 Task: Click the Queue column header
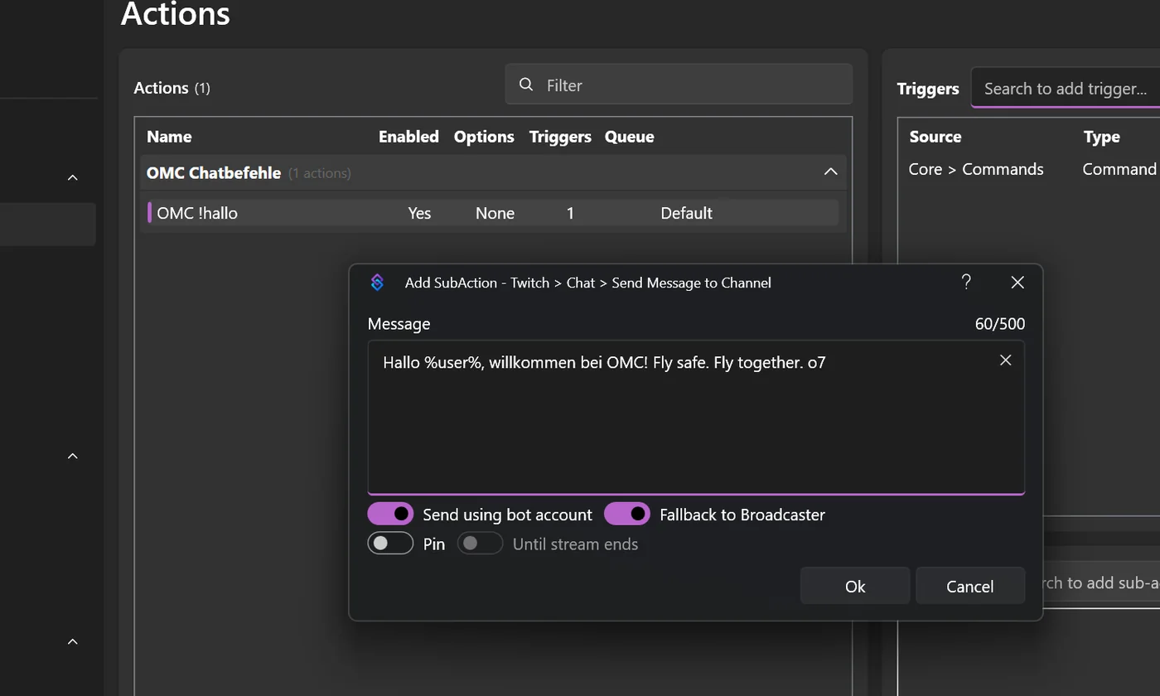(630, 137)
